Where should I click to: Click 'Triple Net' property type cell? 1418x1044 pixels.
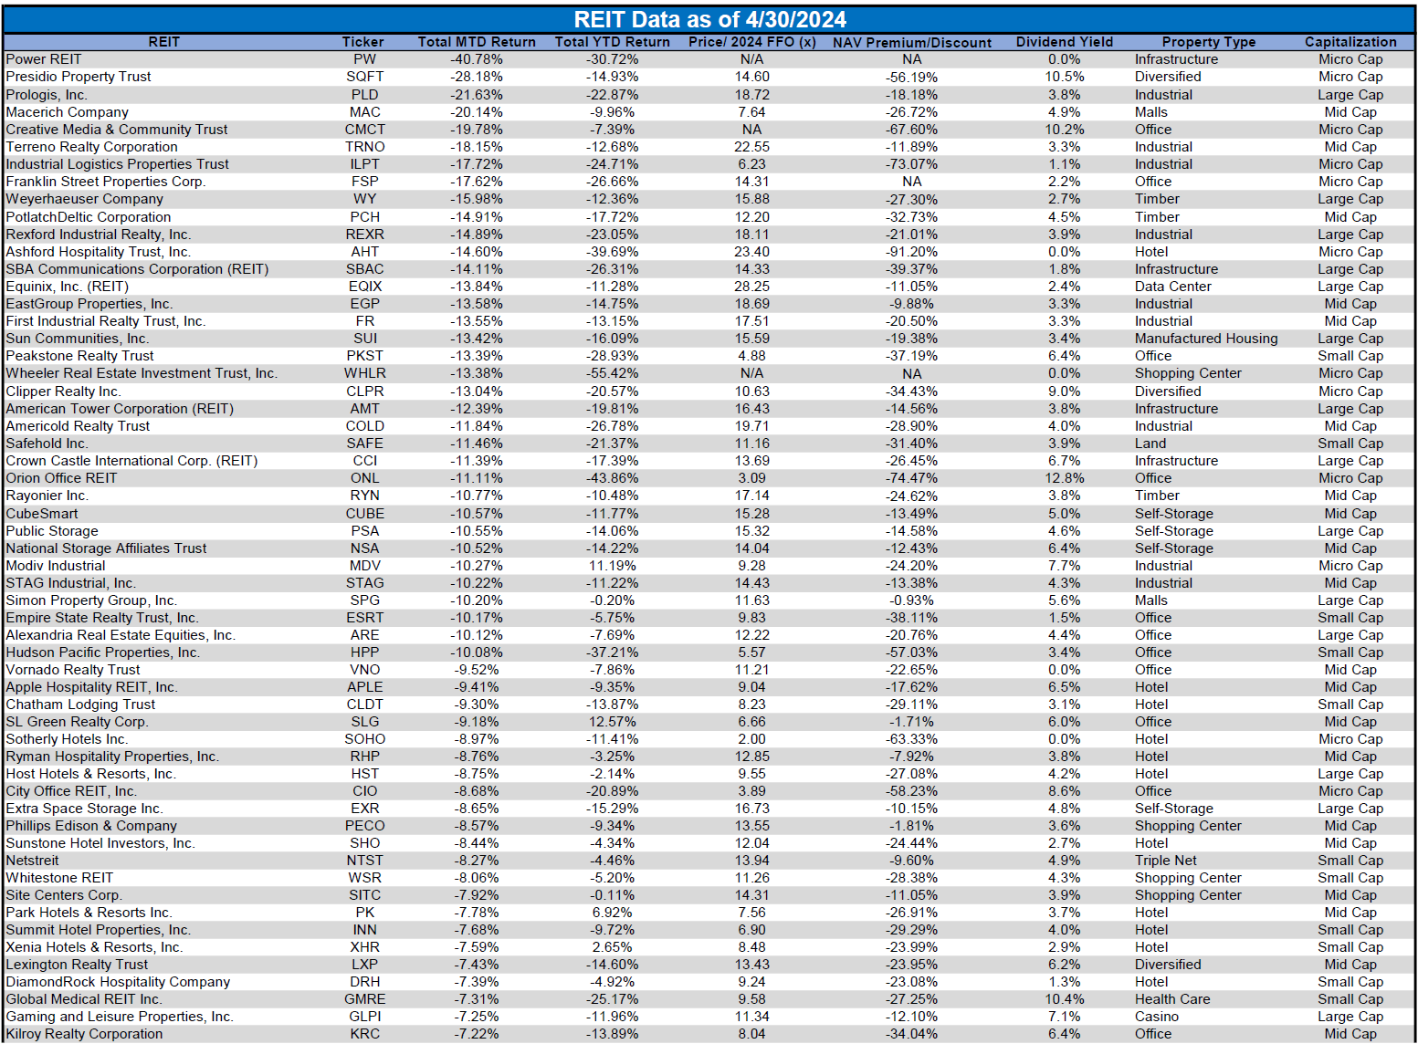pyautogui.click(x=1166, y=861)
